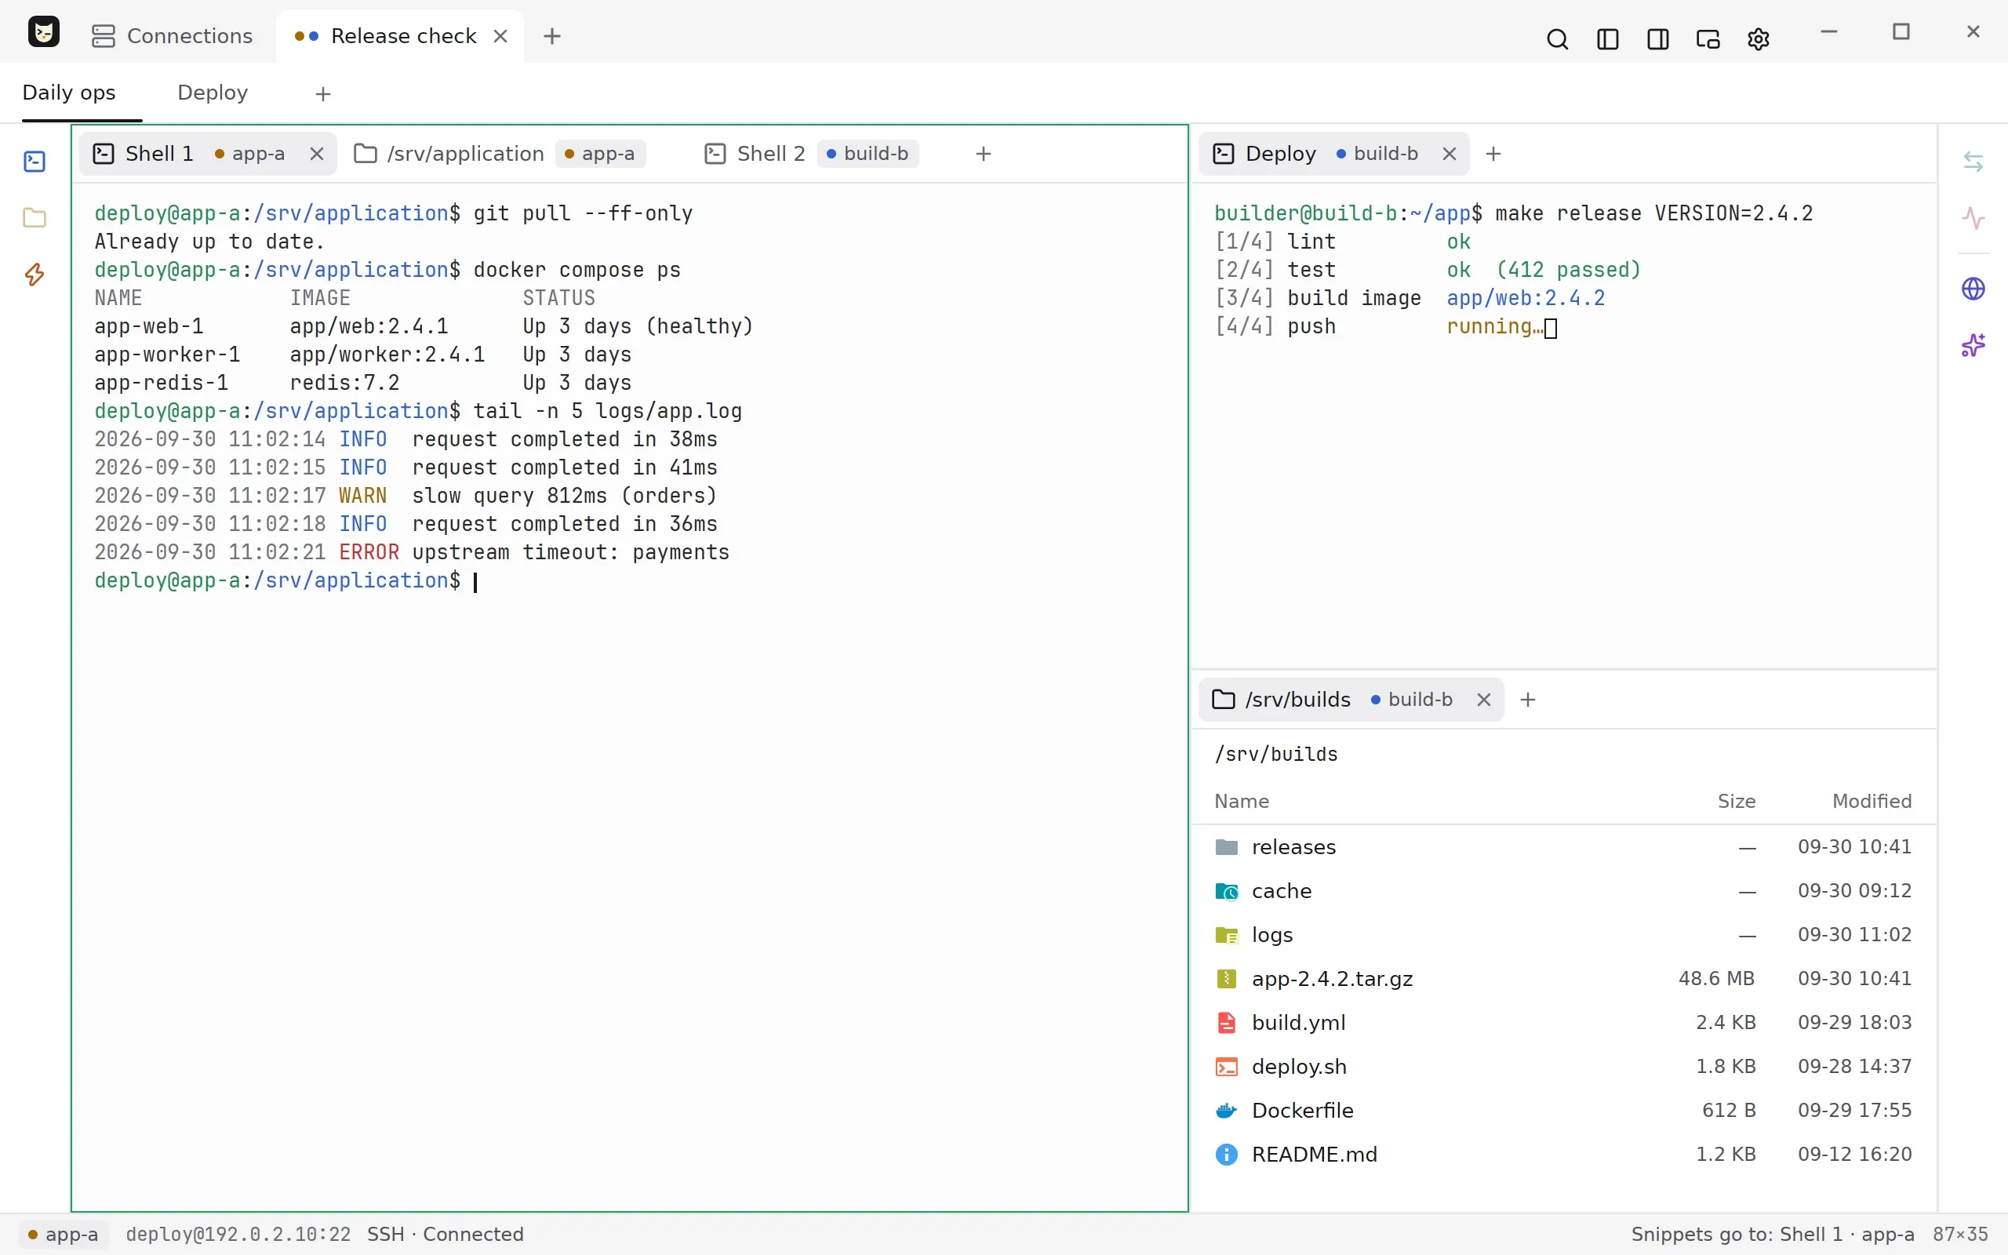Open terminal icon in left sidebar

click(x=35, y=161)
